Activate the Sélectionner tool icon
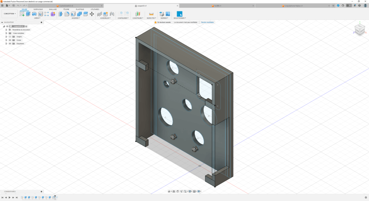This screenshot has height=201, width=369. 179,14
